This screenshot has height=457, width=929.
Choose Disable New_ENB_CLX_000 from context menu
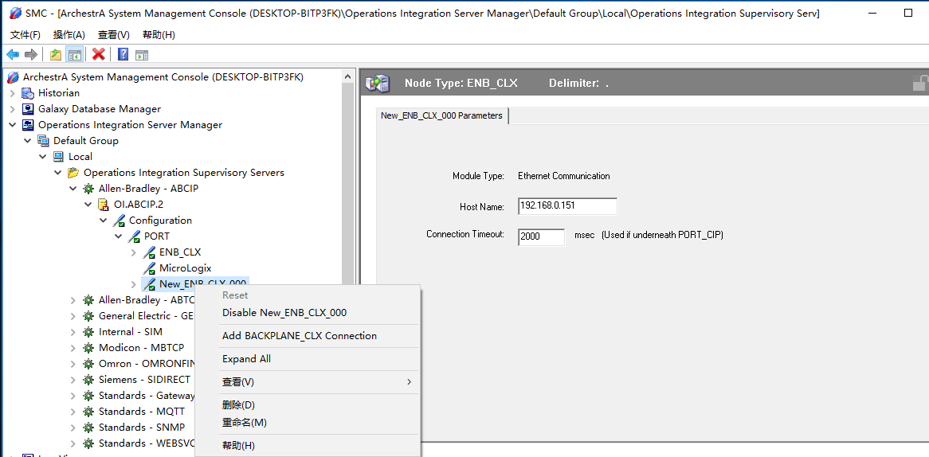click(x=284, y=313)
